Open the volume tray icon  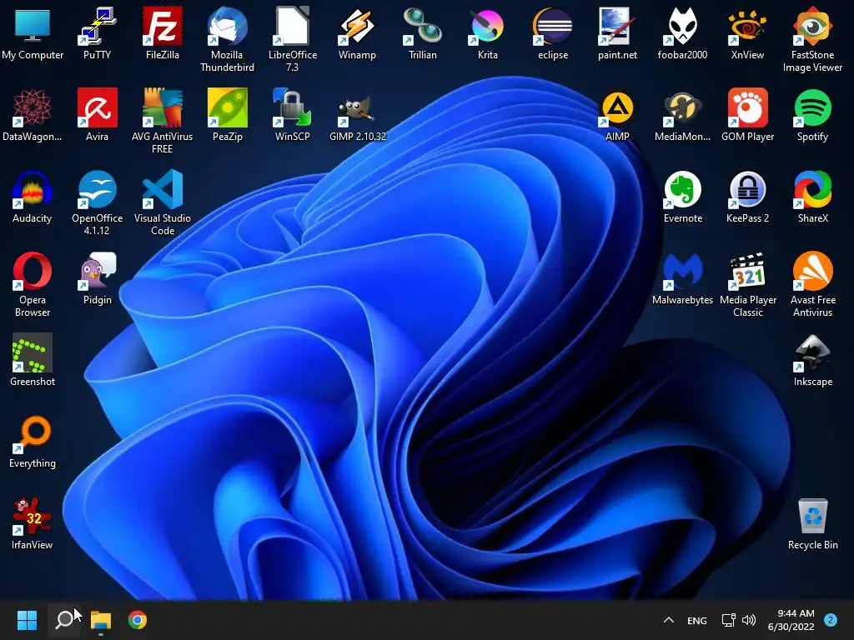coord(749,620)
